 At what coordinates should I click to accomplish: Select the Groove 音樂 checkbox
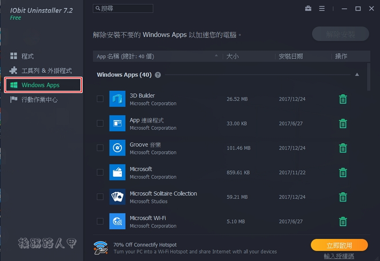coord(100,148)
